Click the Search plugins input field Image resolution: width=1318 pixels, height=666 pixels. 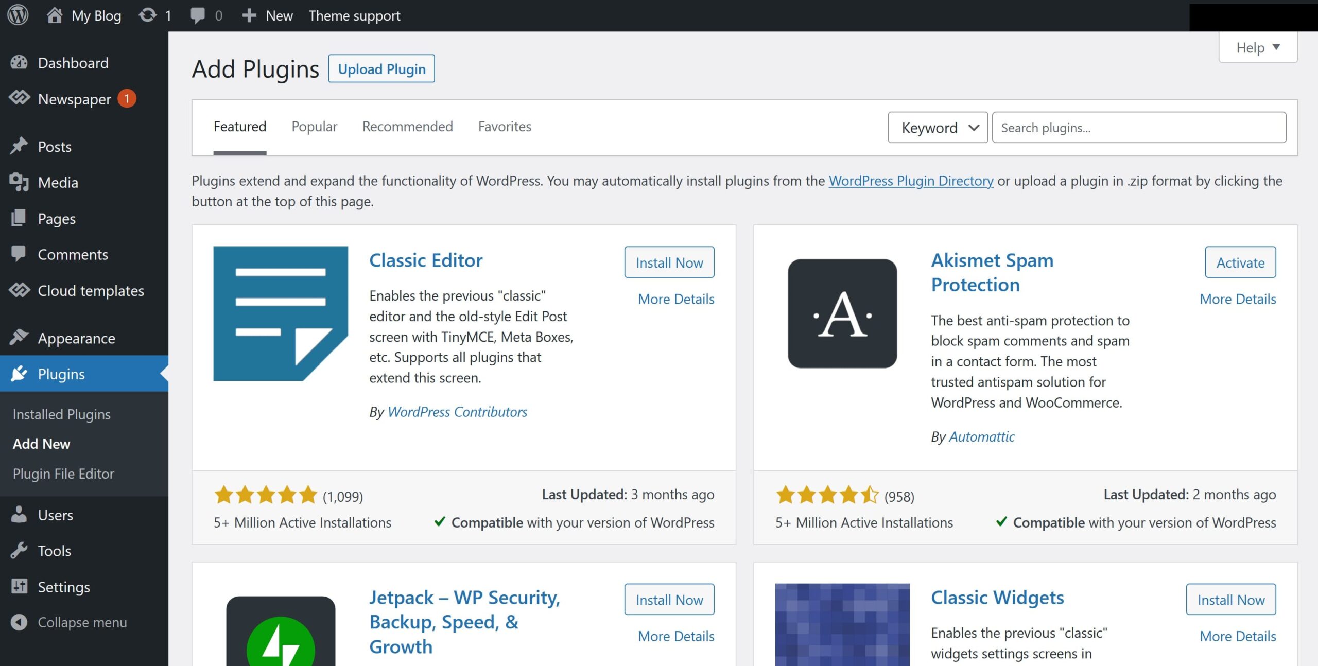[1139, 127]
